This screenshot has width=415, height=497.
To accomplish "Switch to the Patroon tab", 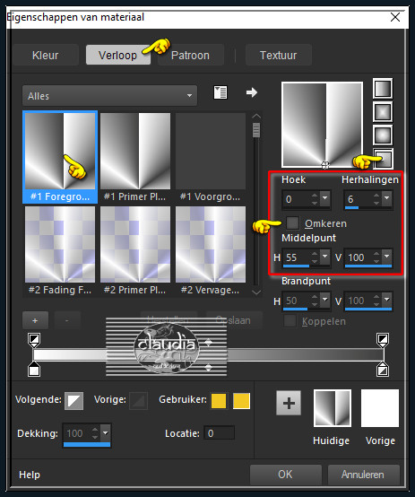I will click(x=190, y=55).
